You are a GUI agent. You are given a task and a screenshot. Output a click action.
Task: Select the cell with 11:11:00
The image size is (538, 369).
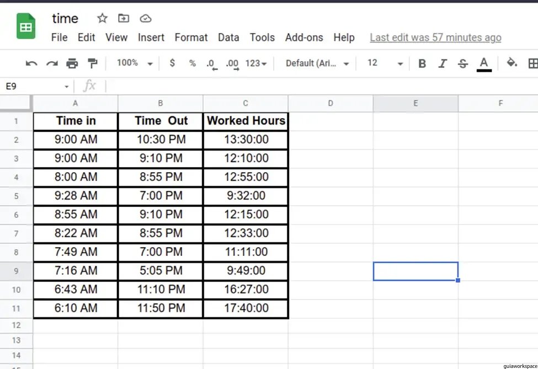(246, 252)
